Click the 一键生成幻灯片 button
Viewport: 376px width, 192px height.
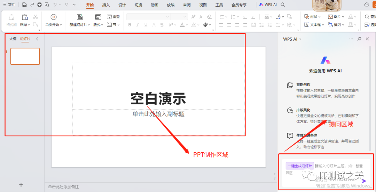click(300, 166)
